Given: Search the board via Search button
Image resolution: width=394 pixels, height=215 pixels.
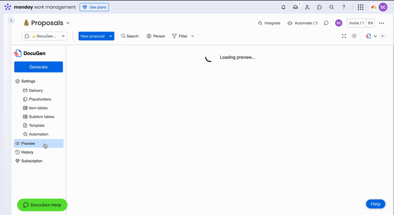Looking at the screenshot, I should 130,36.
